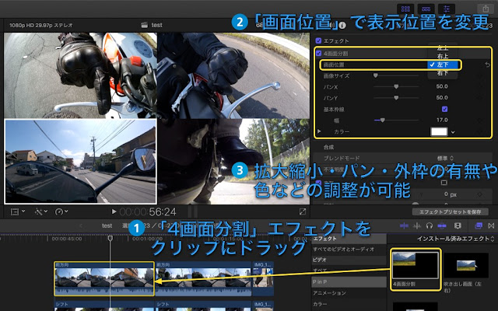Show the effects browser icon
Viewport: 498px width, 311px height.
coord(479,225)
